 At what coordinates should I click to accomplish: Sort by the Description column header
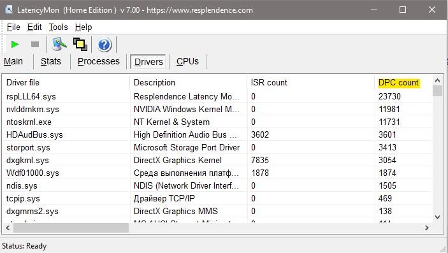(188, 83)
